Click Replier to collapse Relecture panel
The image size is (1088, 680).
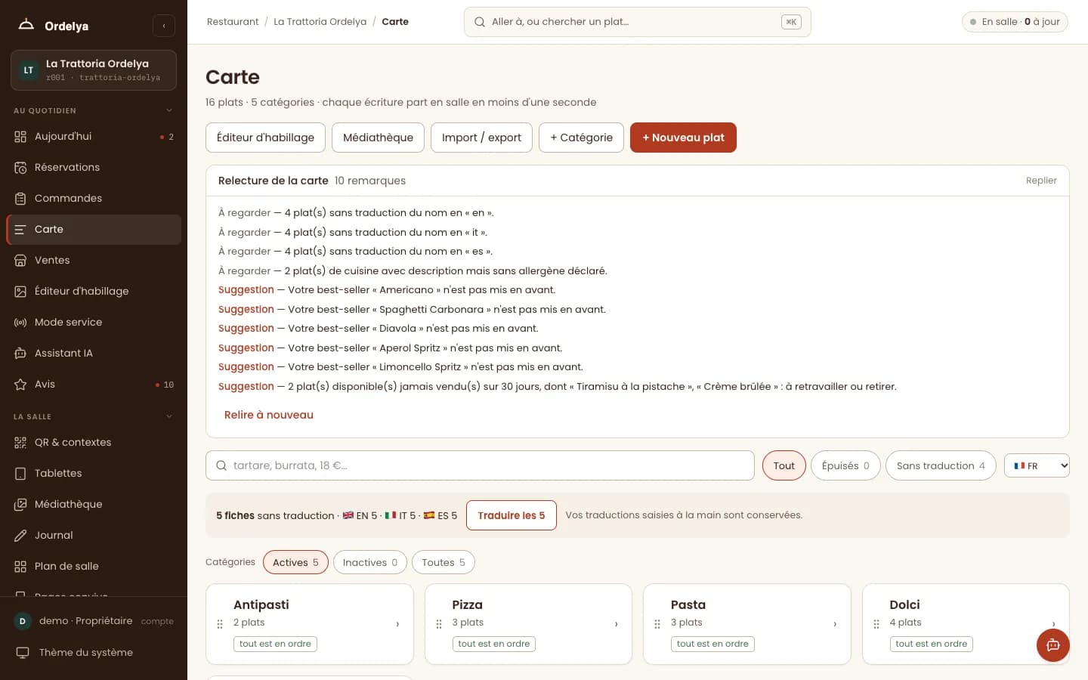1041,181
